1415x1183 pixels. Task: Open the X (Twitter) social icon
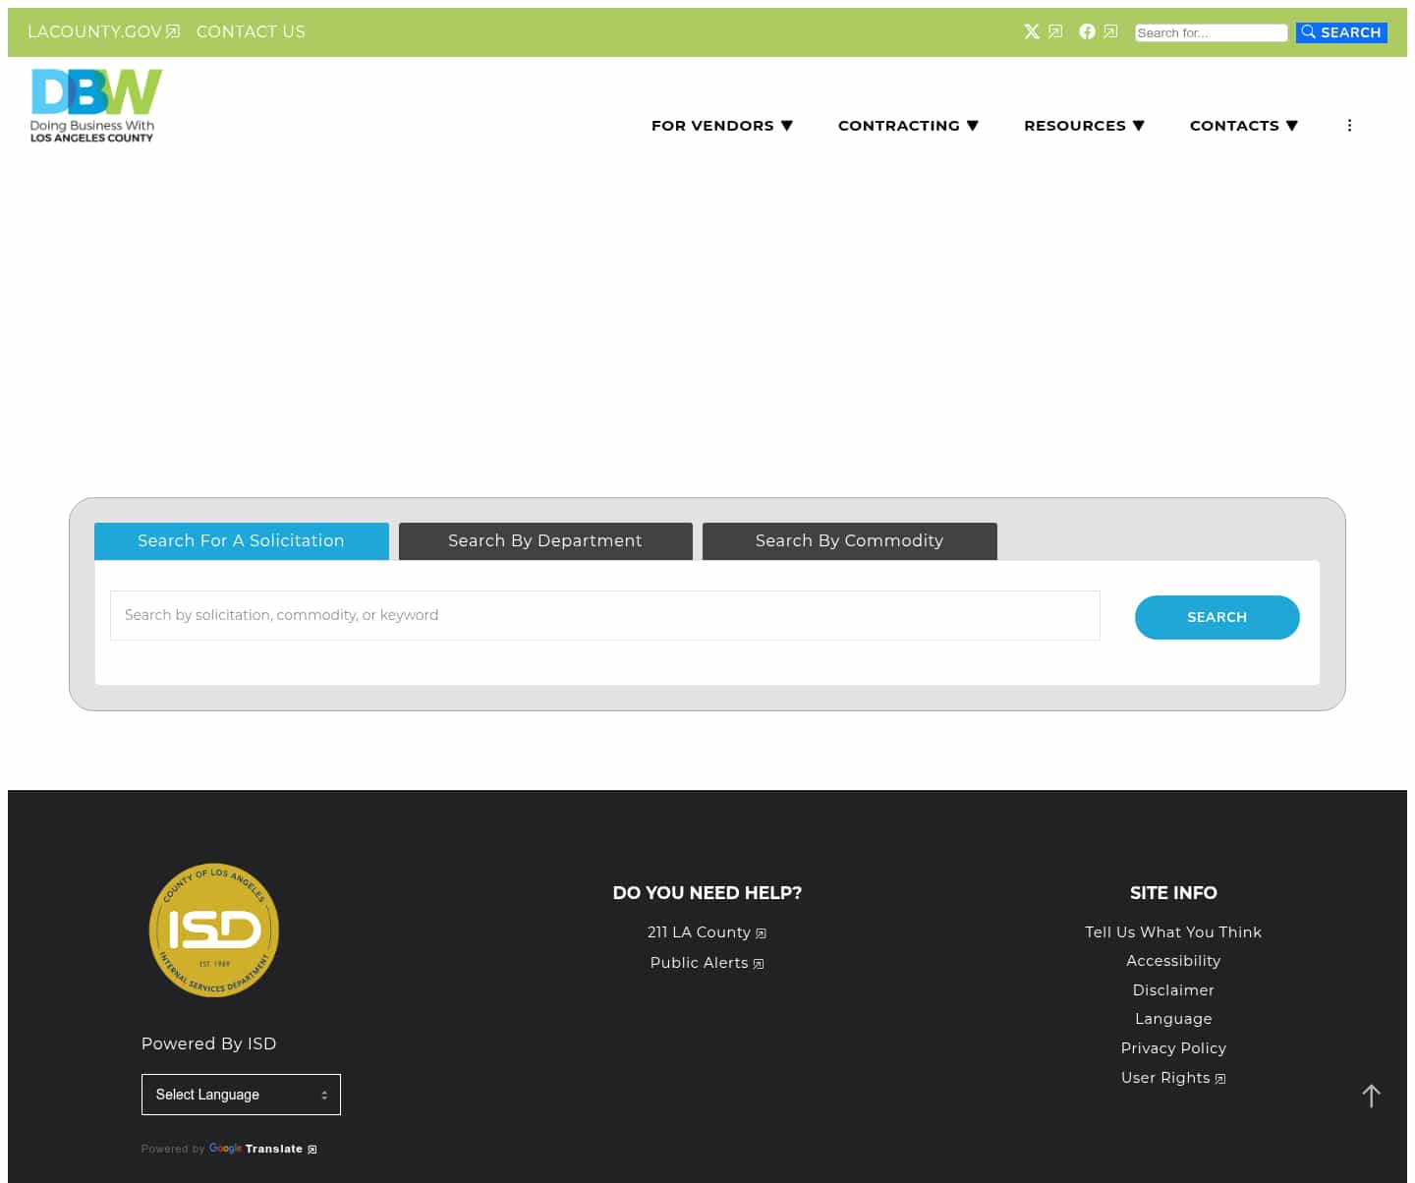[x=1032, y=31]
